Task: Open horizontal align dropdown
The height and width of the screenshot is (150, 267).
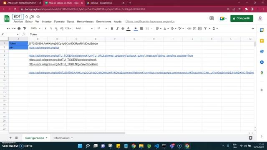Action: click(x=159, y=29)
